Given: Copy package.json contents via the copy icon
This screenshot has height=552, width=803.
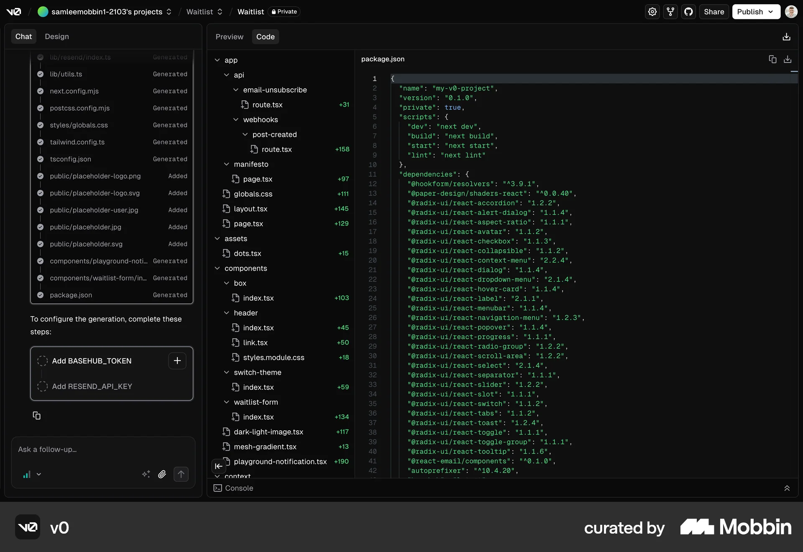Looking at the screenshot, I should point(772,59).
